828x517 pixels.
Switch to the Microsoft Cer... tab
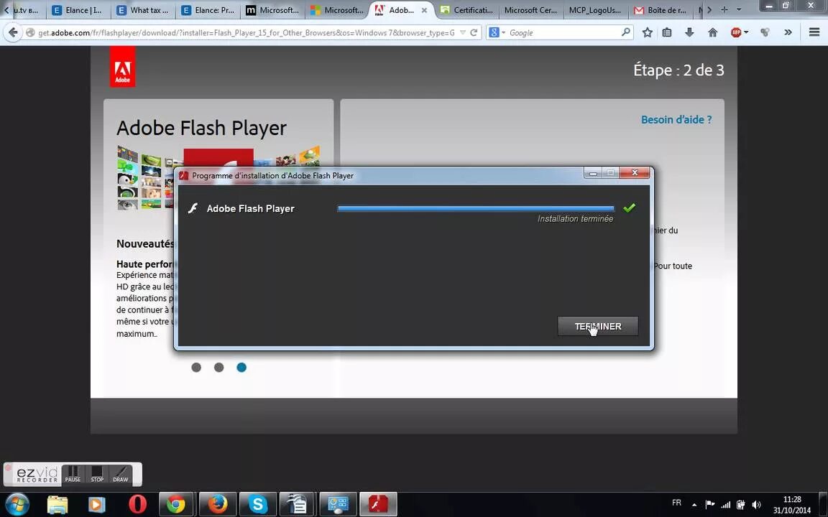click(531, 10)
